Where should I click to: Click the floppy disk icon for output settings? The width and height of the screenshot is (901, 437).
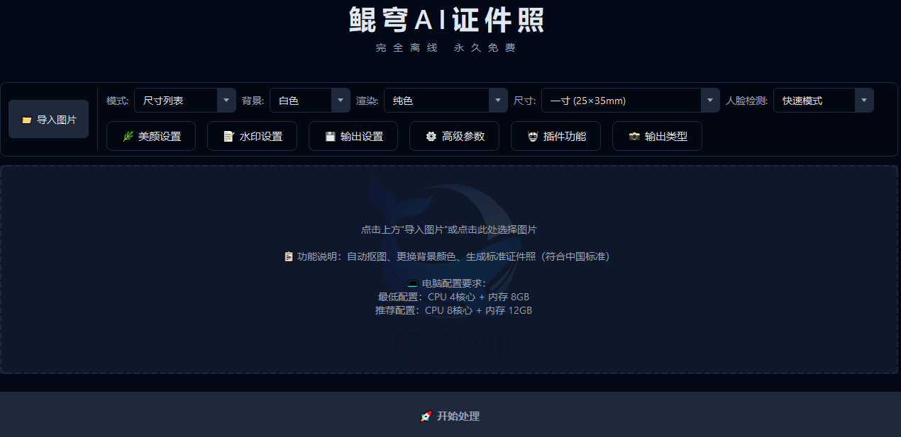tap(330, 137)
